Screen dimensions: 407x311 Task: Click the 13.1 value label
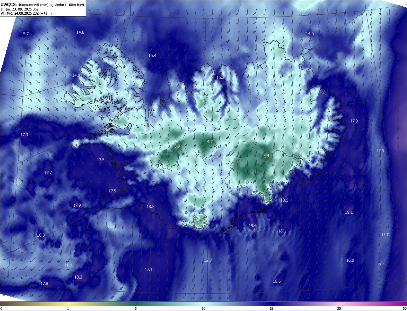[381, 265]
